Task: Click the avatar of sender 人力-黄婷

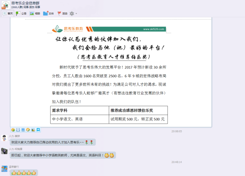Action: point(4,138)
